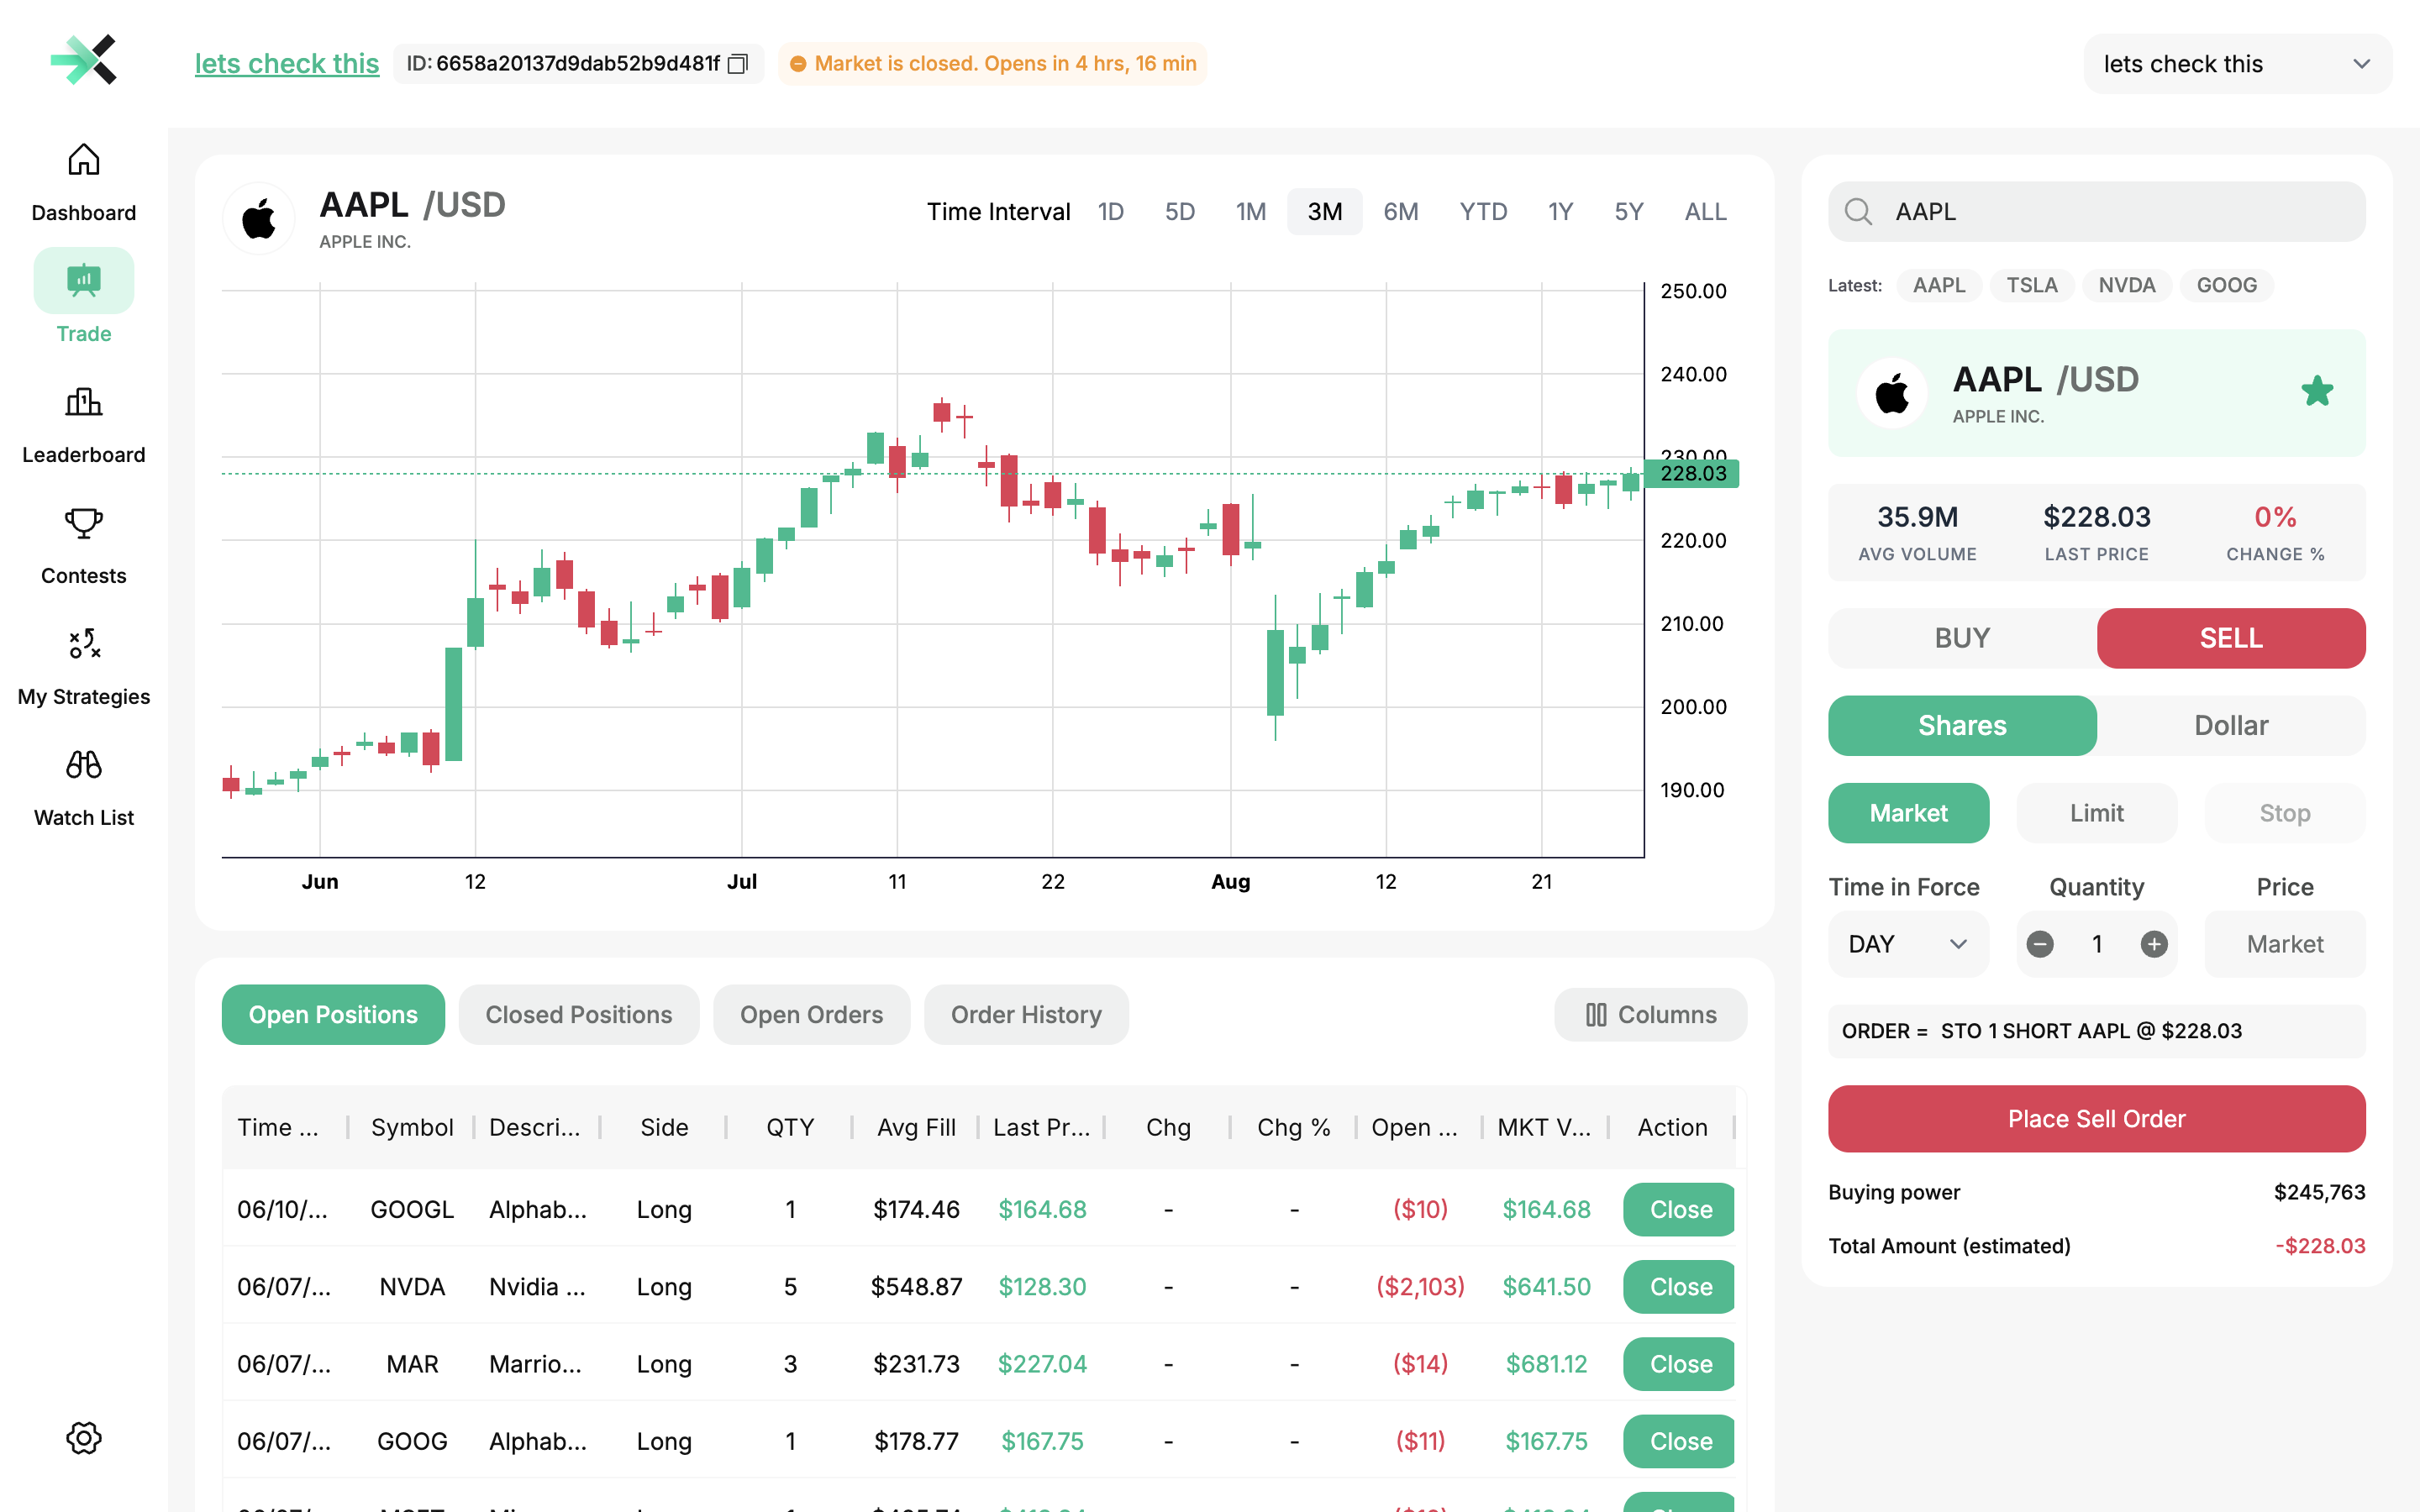Select the Limit order type
This screenshot has height=1512, width=2420.
[2096, 813]
